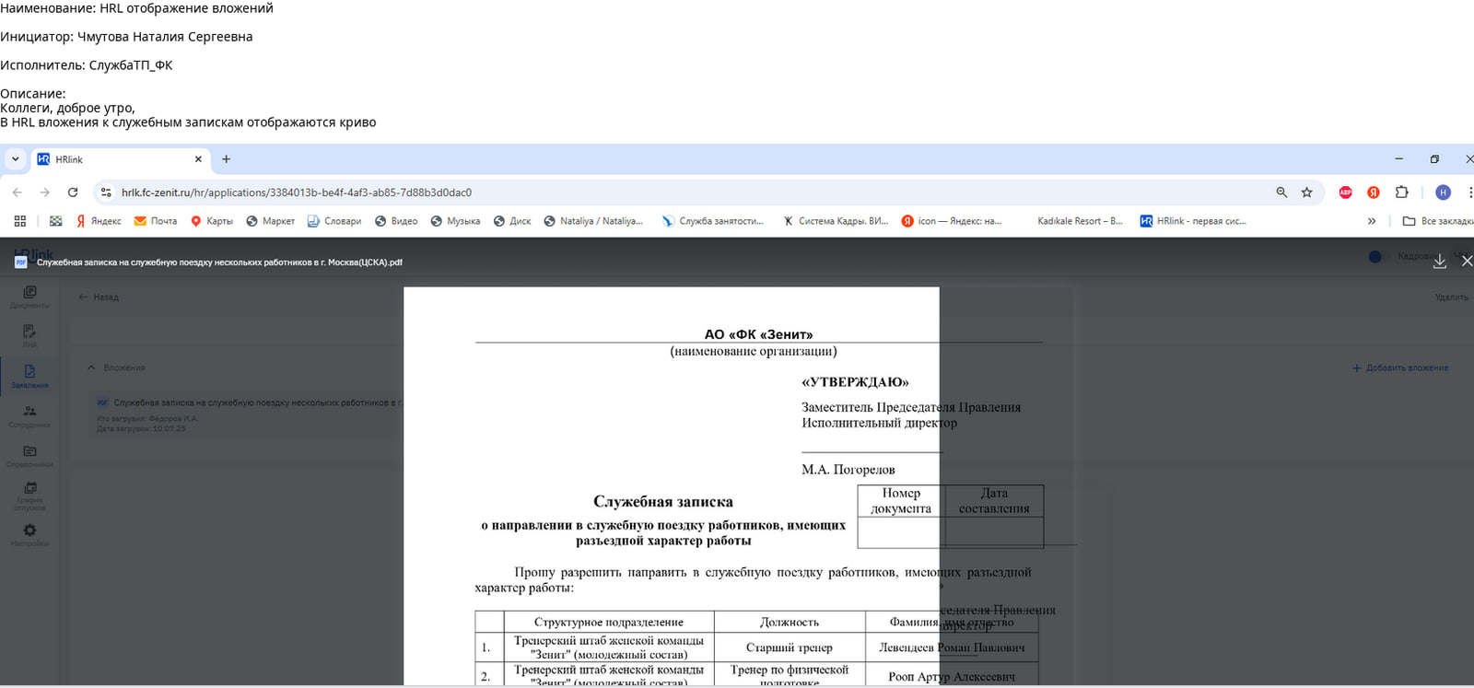Open the Yandex extension icon

pyautogui.click(x=1374, y=192)
